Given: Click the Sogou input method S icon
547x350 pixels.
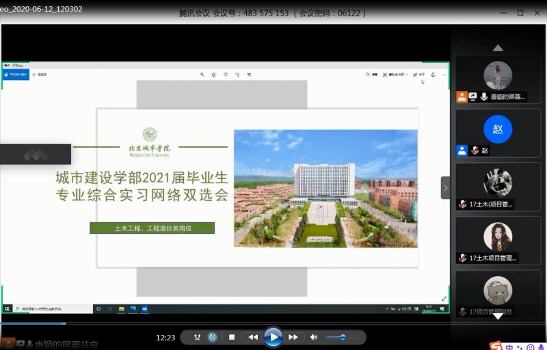Looking at the screenshot, I should coord(496,346).
